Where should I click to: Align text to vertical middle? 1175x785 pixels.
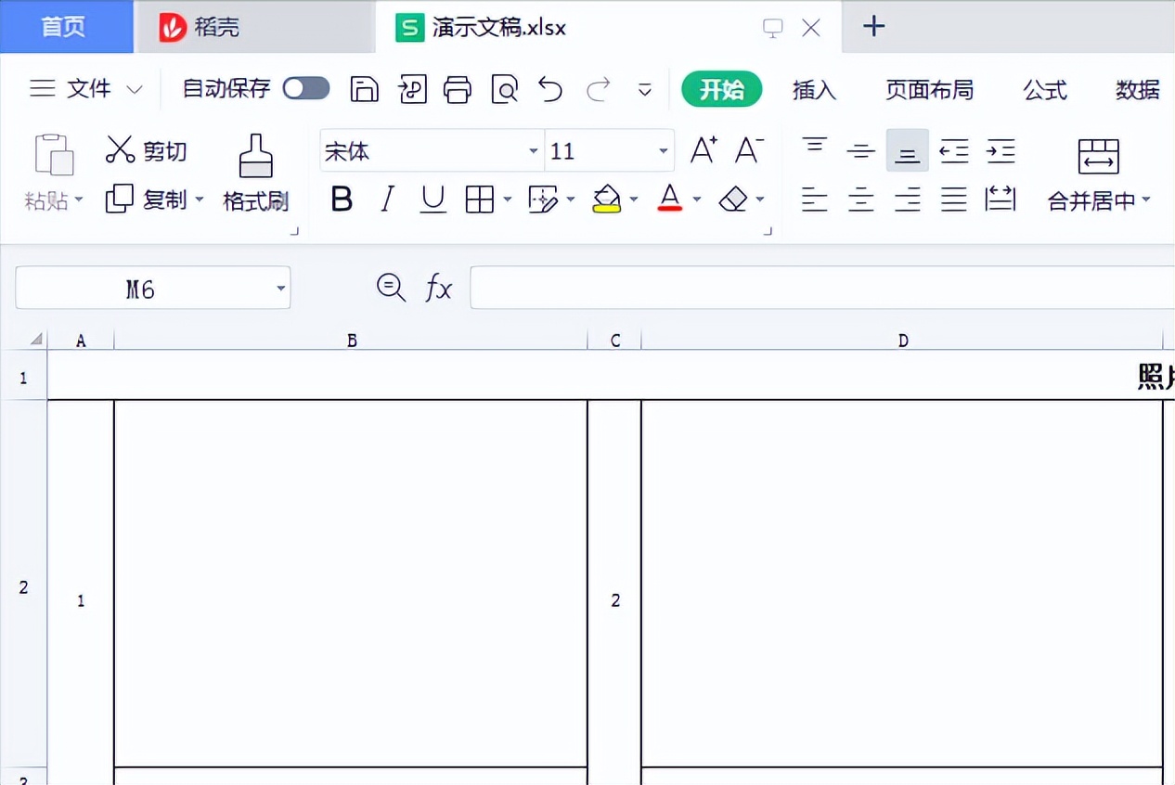point(861,150)
